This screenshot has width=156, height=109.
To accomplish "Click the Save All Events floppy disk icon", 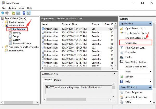I will [x=122, y=62].
